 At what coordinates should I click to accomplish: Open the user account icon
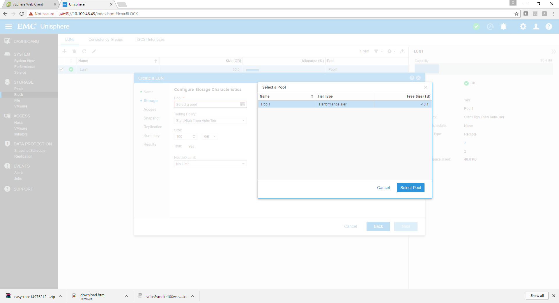(x=536, y=27)
